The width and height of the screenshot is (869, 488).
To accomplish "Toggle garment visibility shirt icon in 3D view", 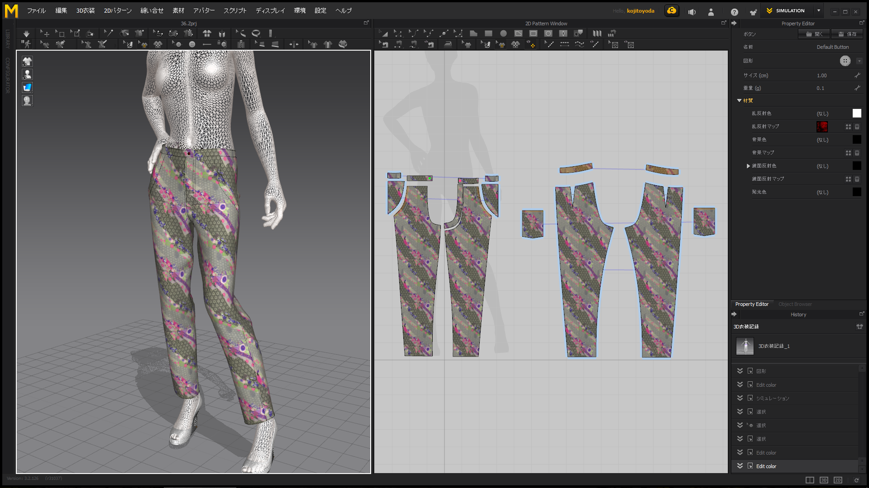I will (27, 61).
